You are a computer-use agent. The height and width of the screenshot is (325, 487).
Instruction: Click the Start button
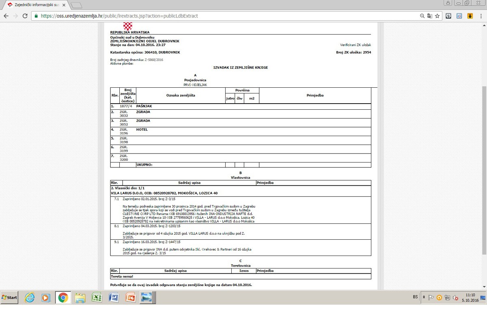[9, 298]
